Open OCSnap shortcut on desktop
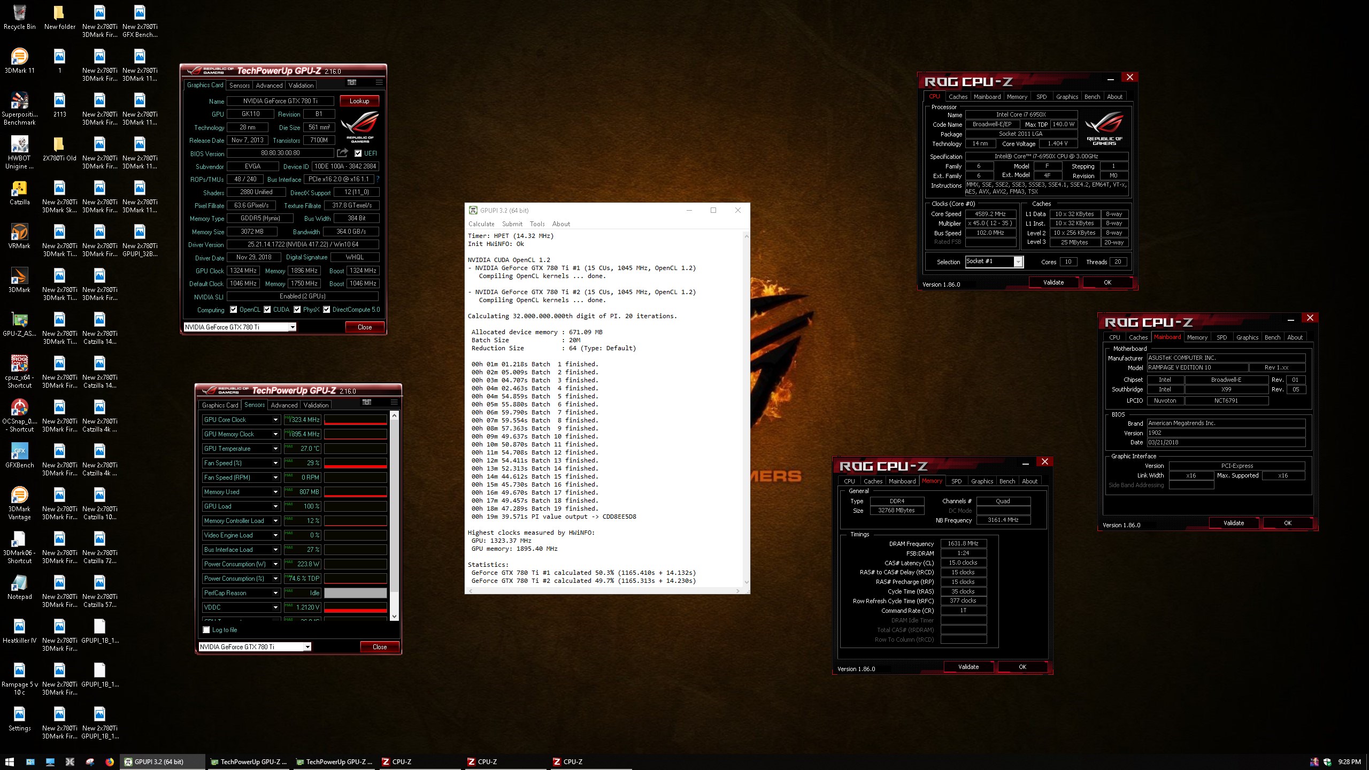This screenshot has height=770, width=1369. tap(20, 415)
